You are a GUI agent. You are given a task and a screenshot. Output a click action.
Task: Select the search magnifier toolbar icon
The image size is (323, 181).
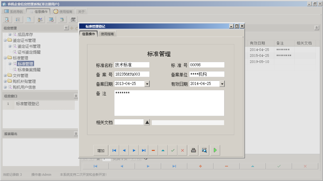6,19
